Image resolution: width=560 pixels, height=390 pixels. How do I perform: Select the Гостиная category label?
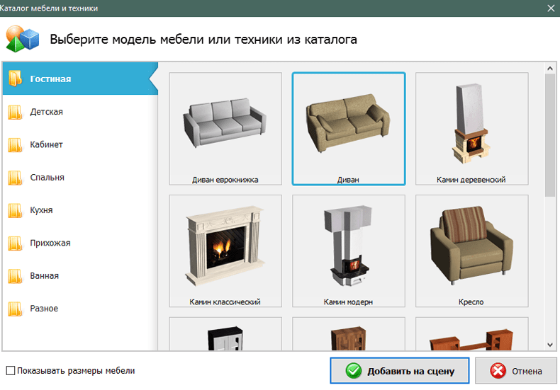(x=50, y=79)
